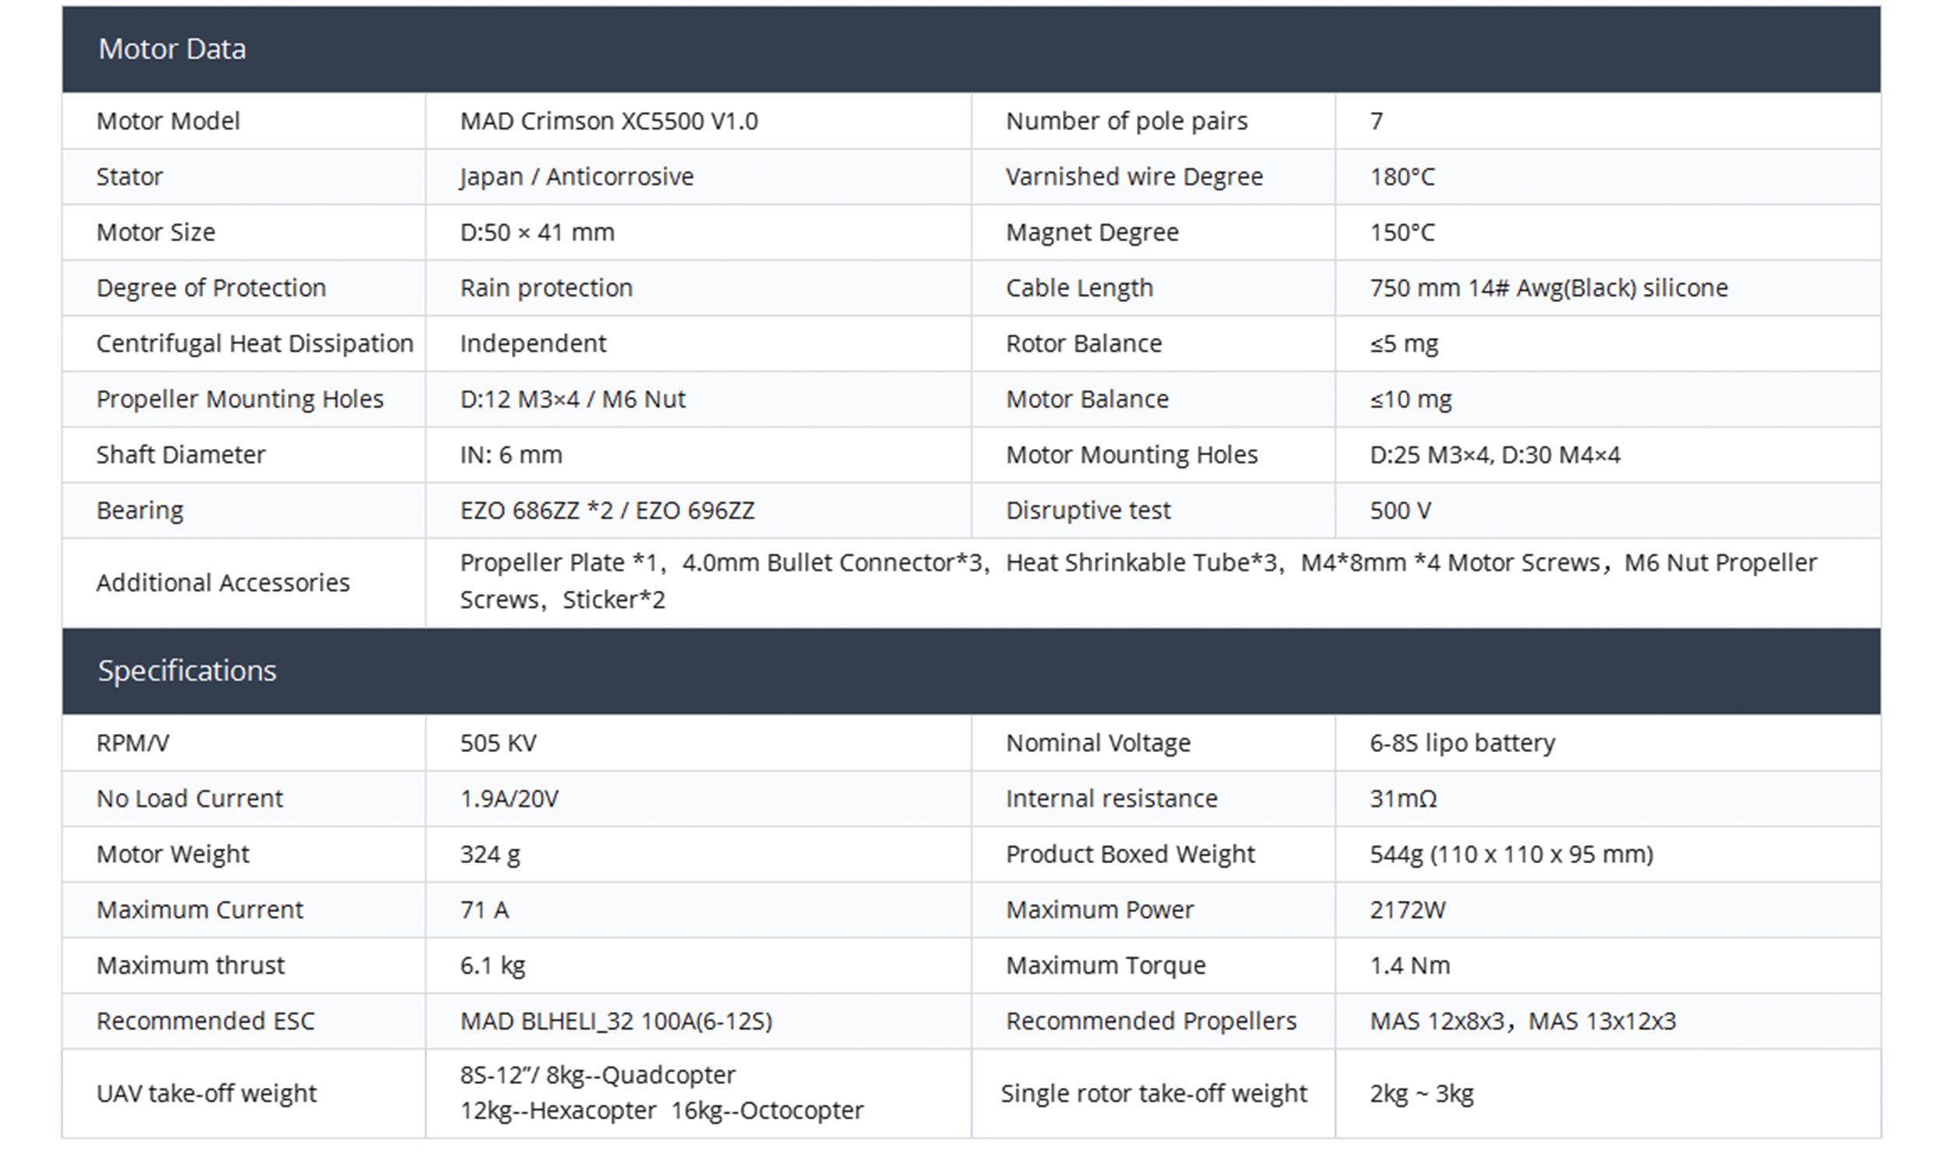Select the 505 KV value
The height and width of the screenshot is (1155, 1945).
498,743
